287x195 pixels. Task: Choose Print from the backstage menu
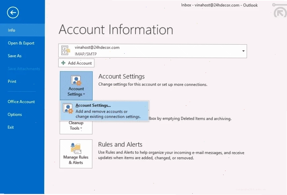tap(12, 81)
